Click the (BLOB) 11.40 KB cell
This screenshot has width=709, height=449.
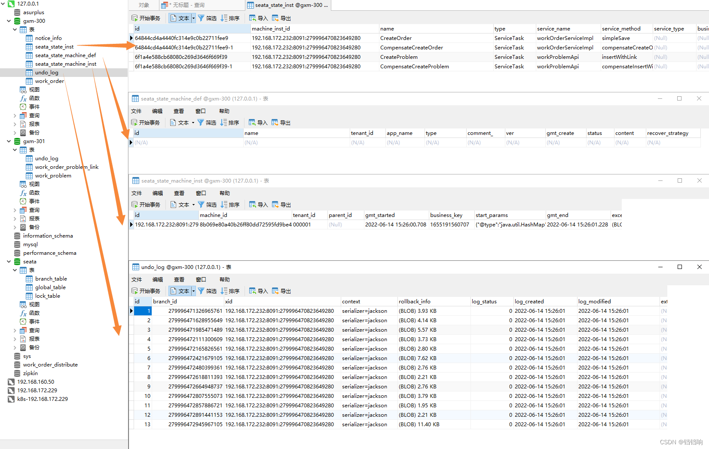(434, 425)
